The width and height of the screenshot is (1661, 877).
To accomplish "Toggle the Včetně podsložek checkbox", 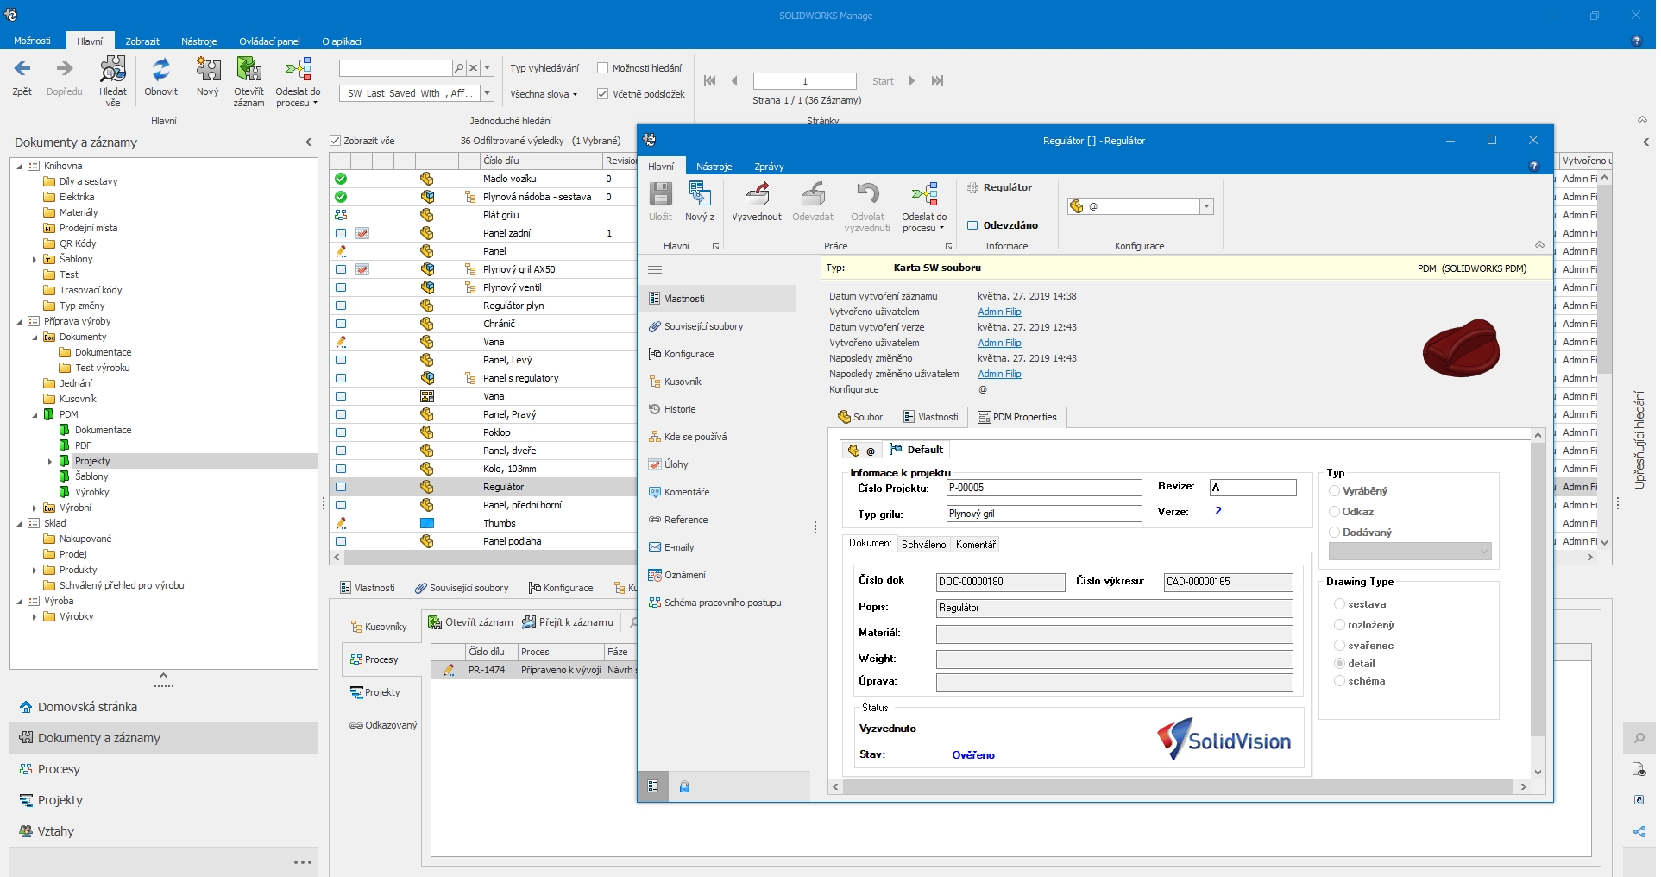I will (603, 94).
